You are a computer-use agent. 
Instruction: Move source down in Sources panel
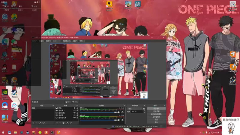pos(71,123)
